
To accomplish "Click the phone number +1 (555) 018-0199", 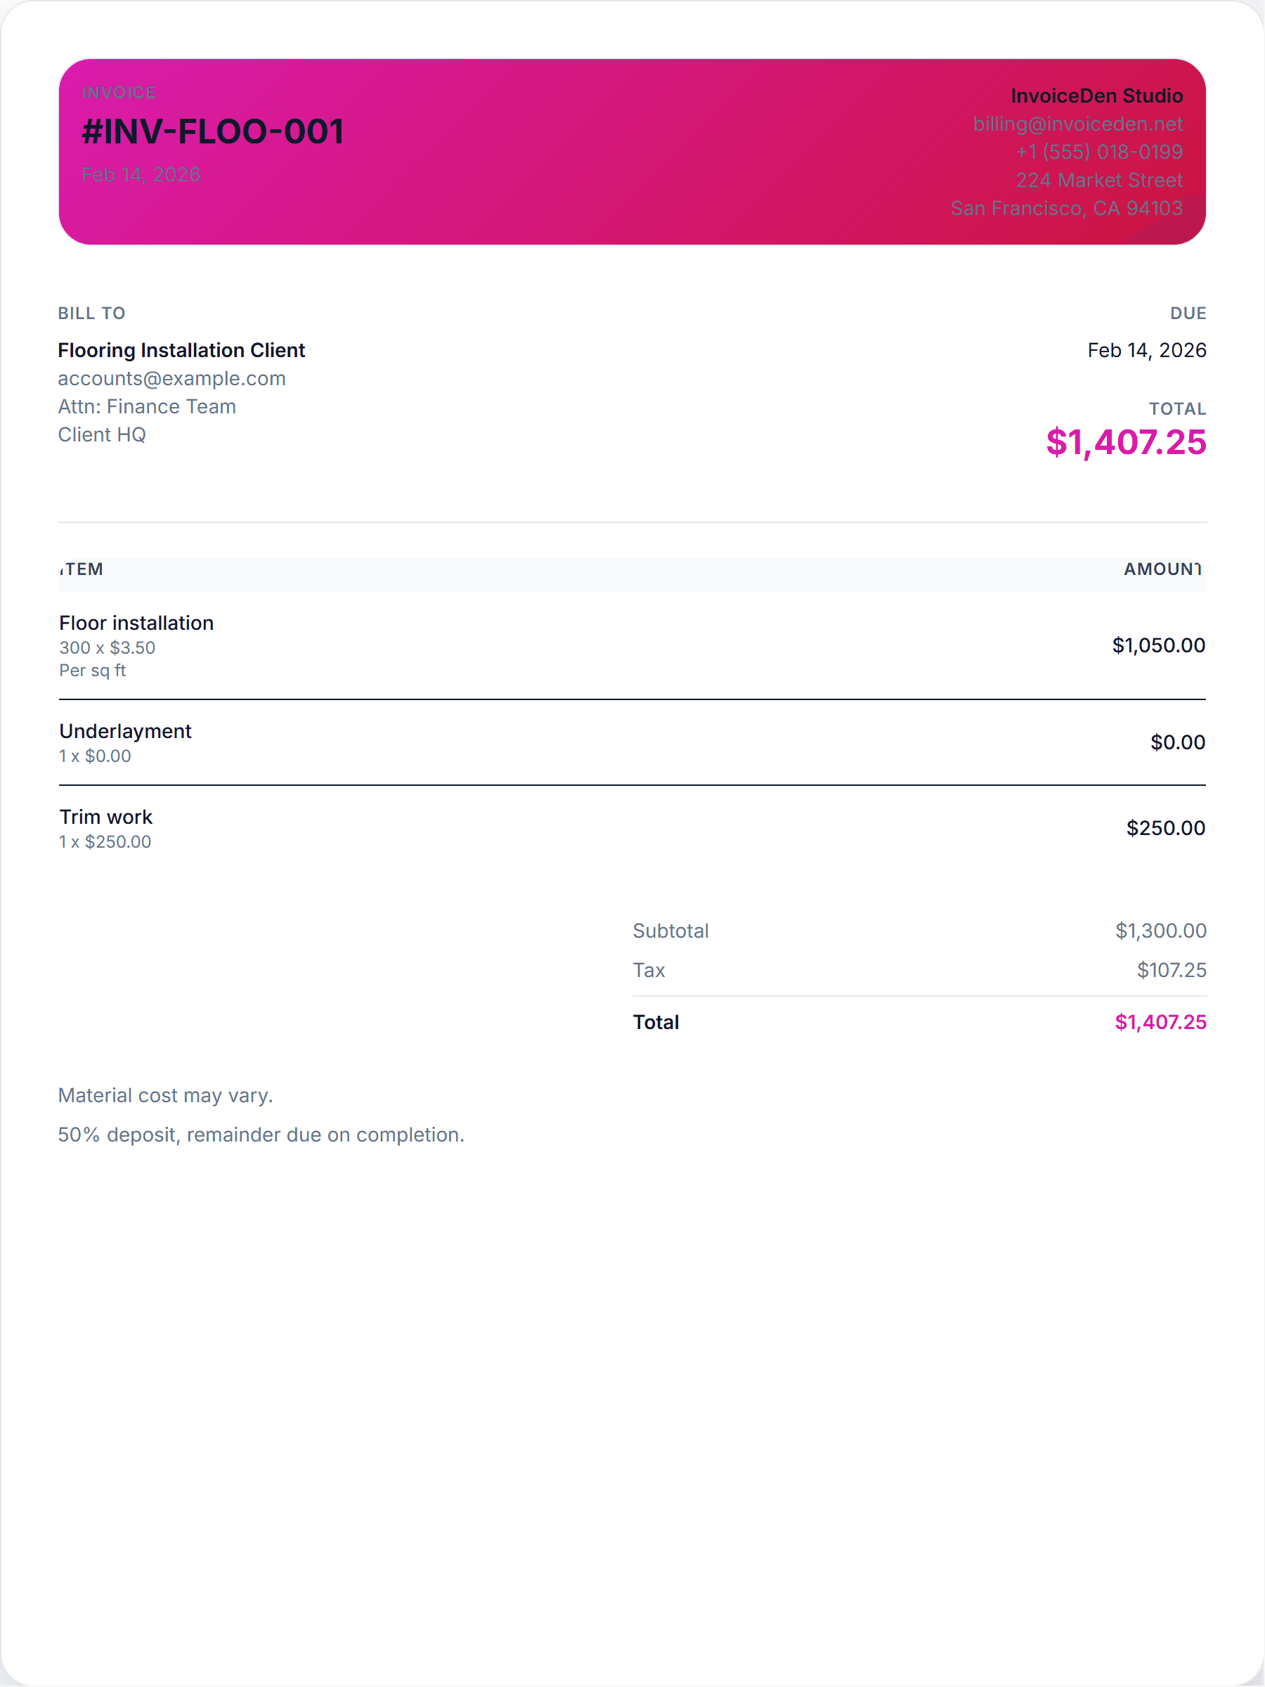I will [x=1098, y=152].
